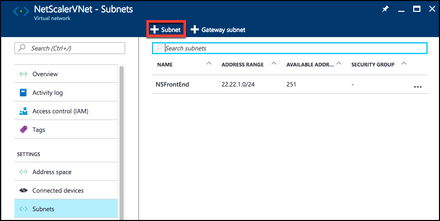
Task: Click the Activity log book icon
Action: (x=23, y=93)
